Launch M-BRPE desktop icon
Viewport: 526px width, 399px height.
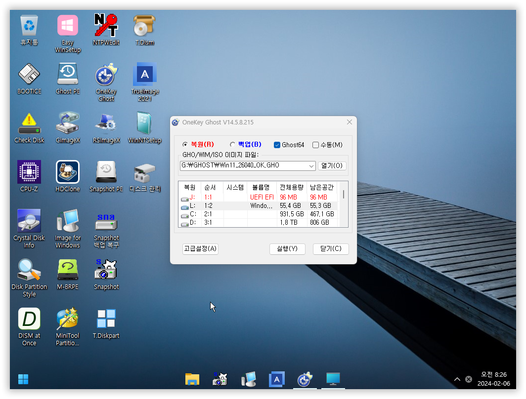click(67, 274)
